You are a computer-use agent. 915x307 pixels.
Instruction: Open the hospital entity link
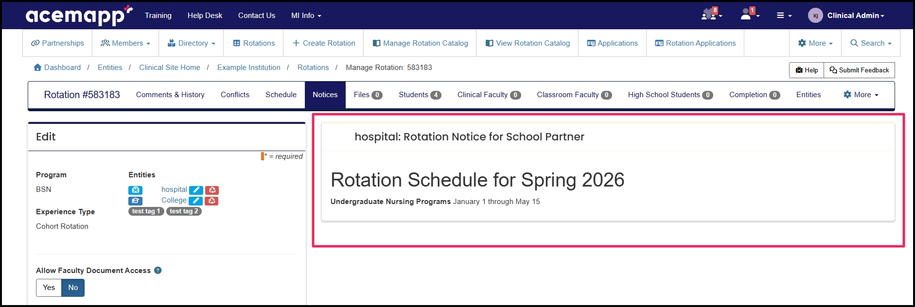click(x=174, y=189)
